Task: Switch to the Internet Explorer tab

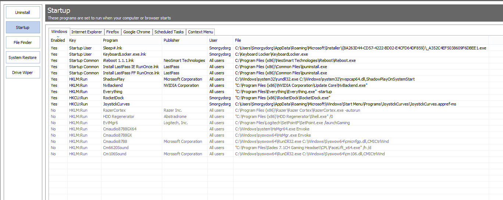Action: (86, 32)
